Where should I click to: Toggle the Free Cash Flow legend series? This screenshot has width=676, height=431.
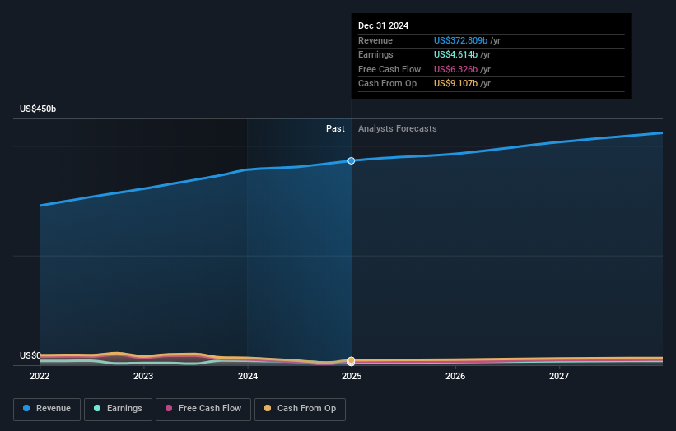tap(203, 409)
